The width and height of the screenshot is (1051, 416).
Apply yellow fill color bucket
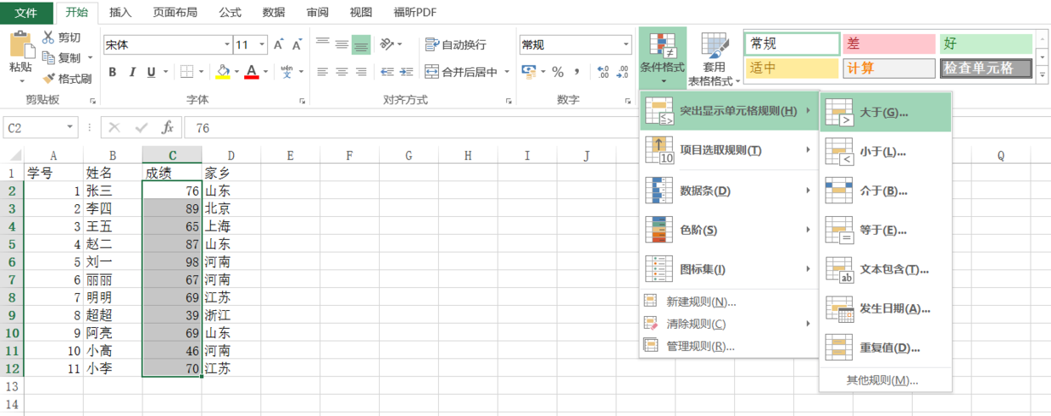point(223,72)
